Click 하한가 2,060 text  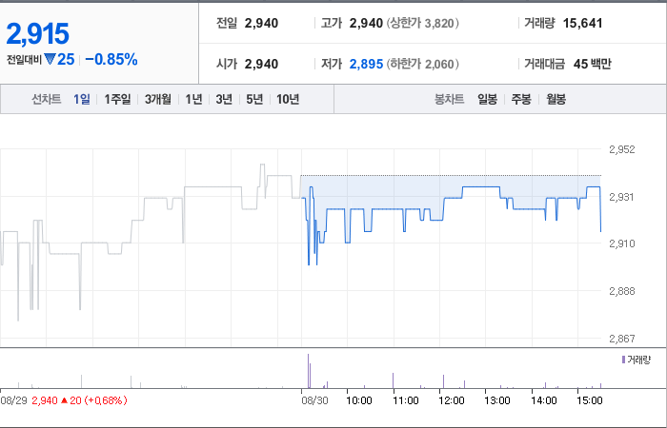[423, 64]
